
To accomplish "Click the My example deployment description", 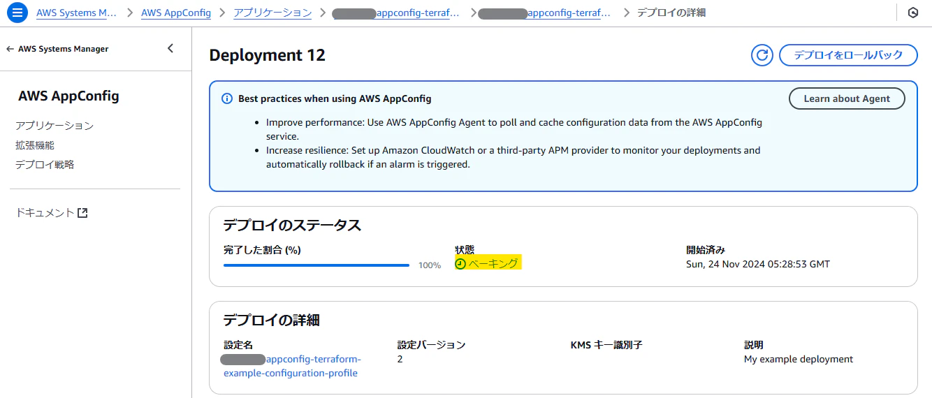I will click(799, 359).
